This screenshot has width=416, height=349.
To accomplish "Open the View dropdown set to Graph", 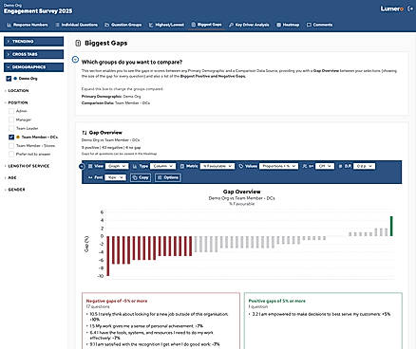I will tap(117, 166).
